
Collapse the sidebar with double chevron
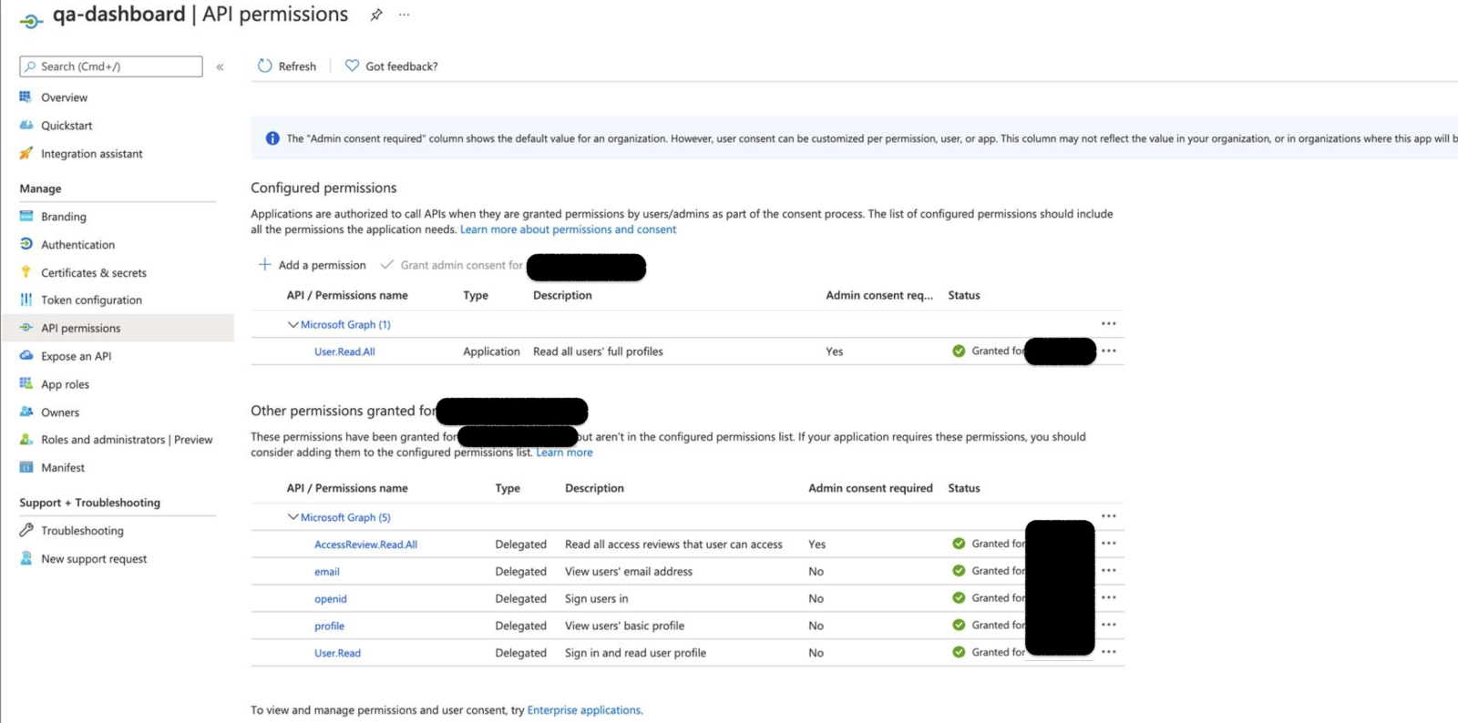(x=220, y=66)
